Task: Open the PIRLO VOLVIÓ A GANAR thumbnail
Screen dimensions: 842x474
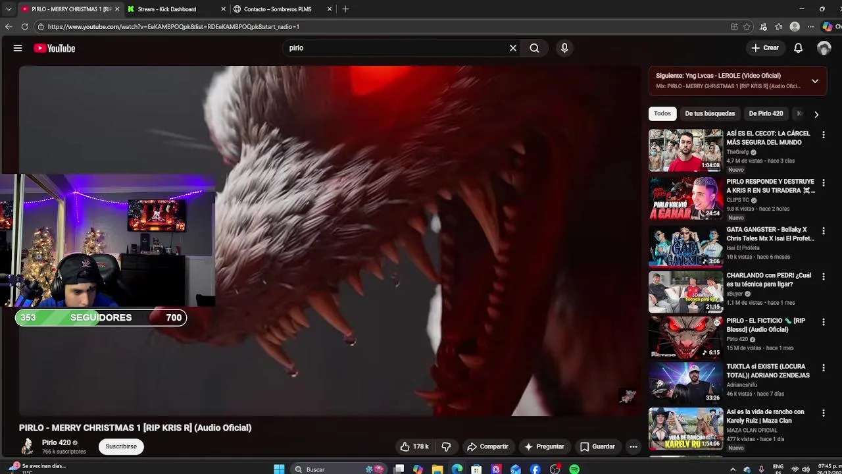Action: 685,198
